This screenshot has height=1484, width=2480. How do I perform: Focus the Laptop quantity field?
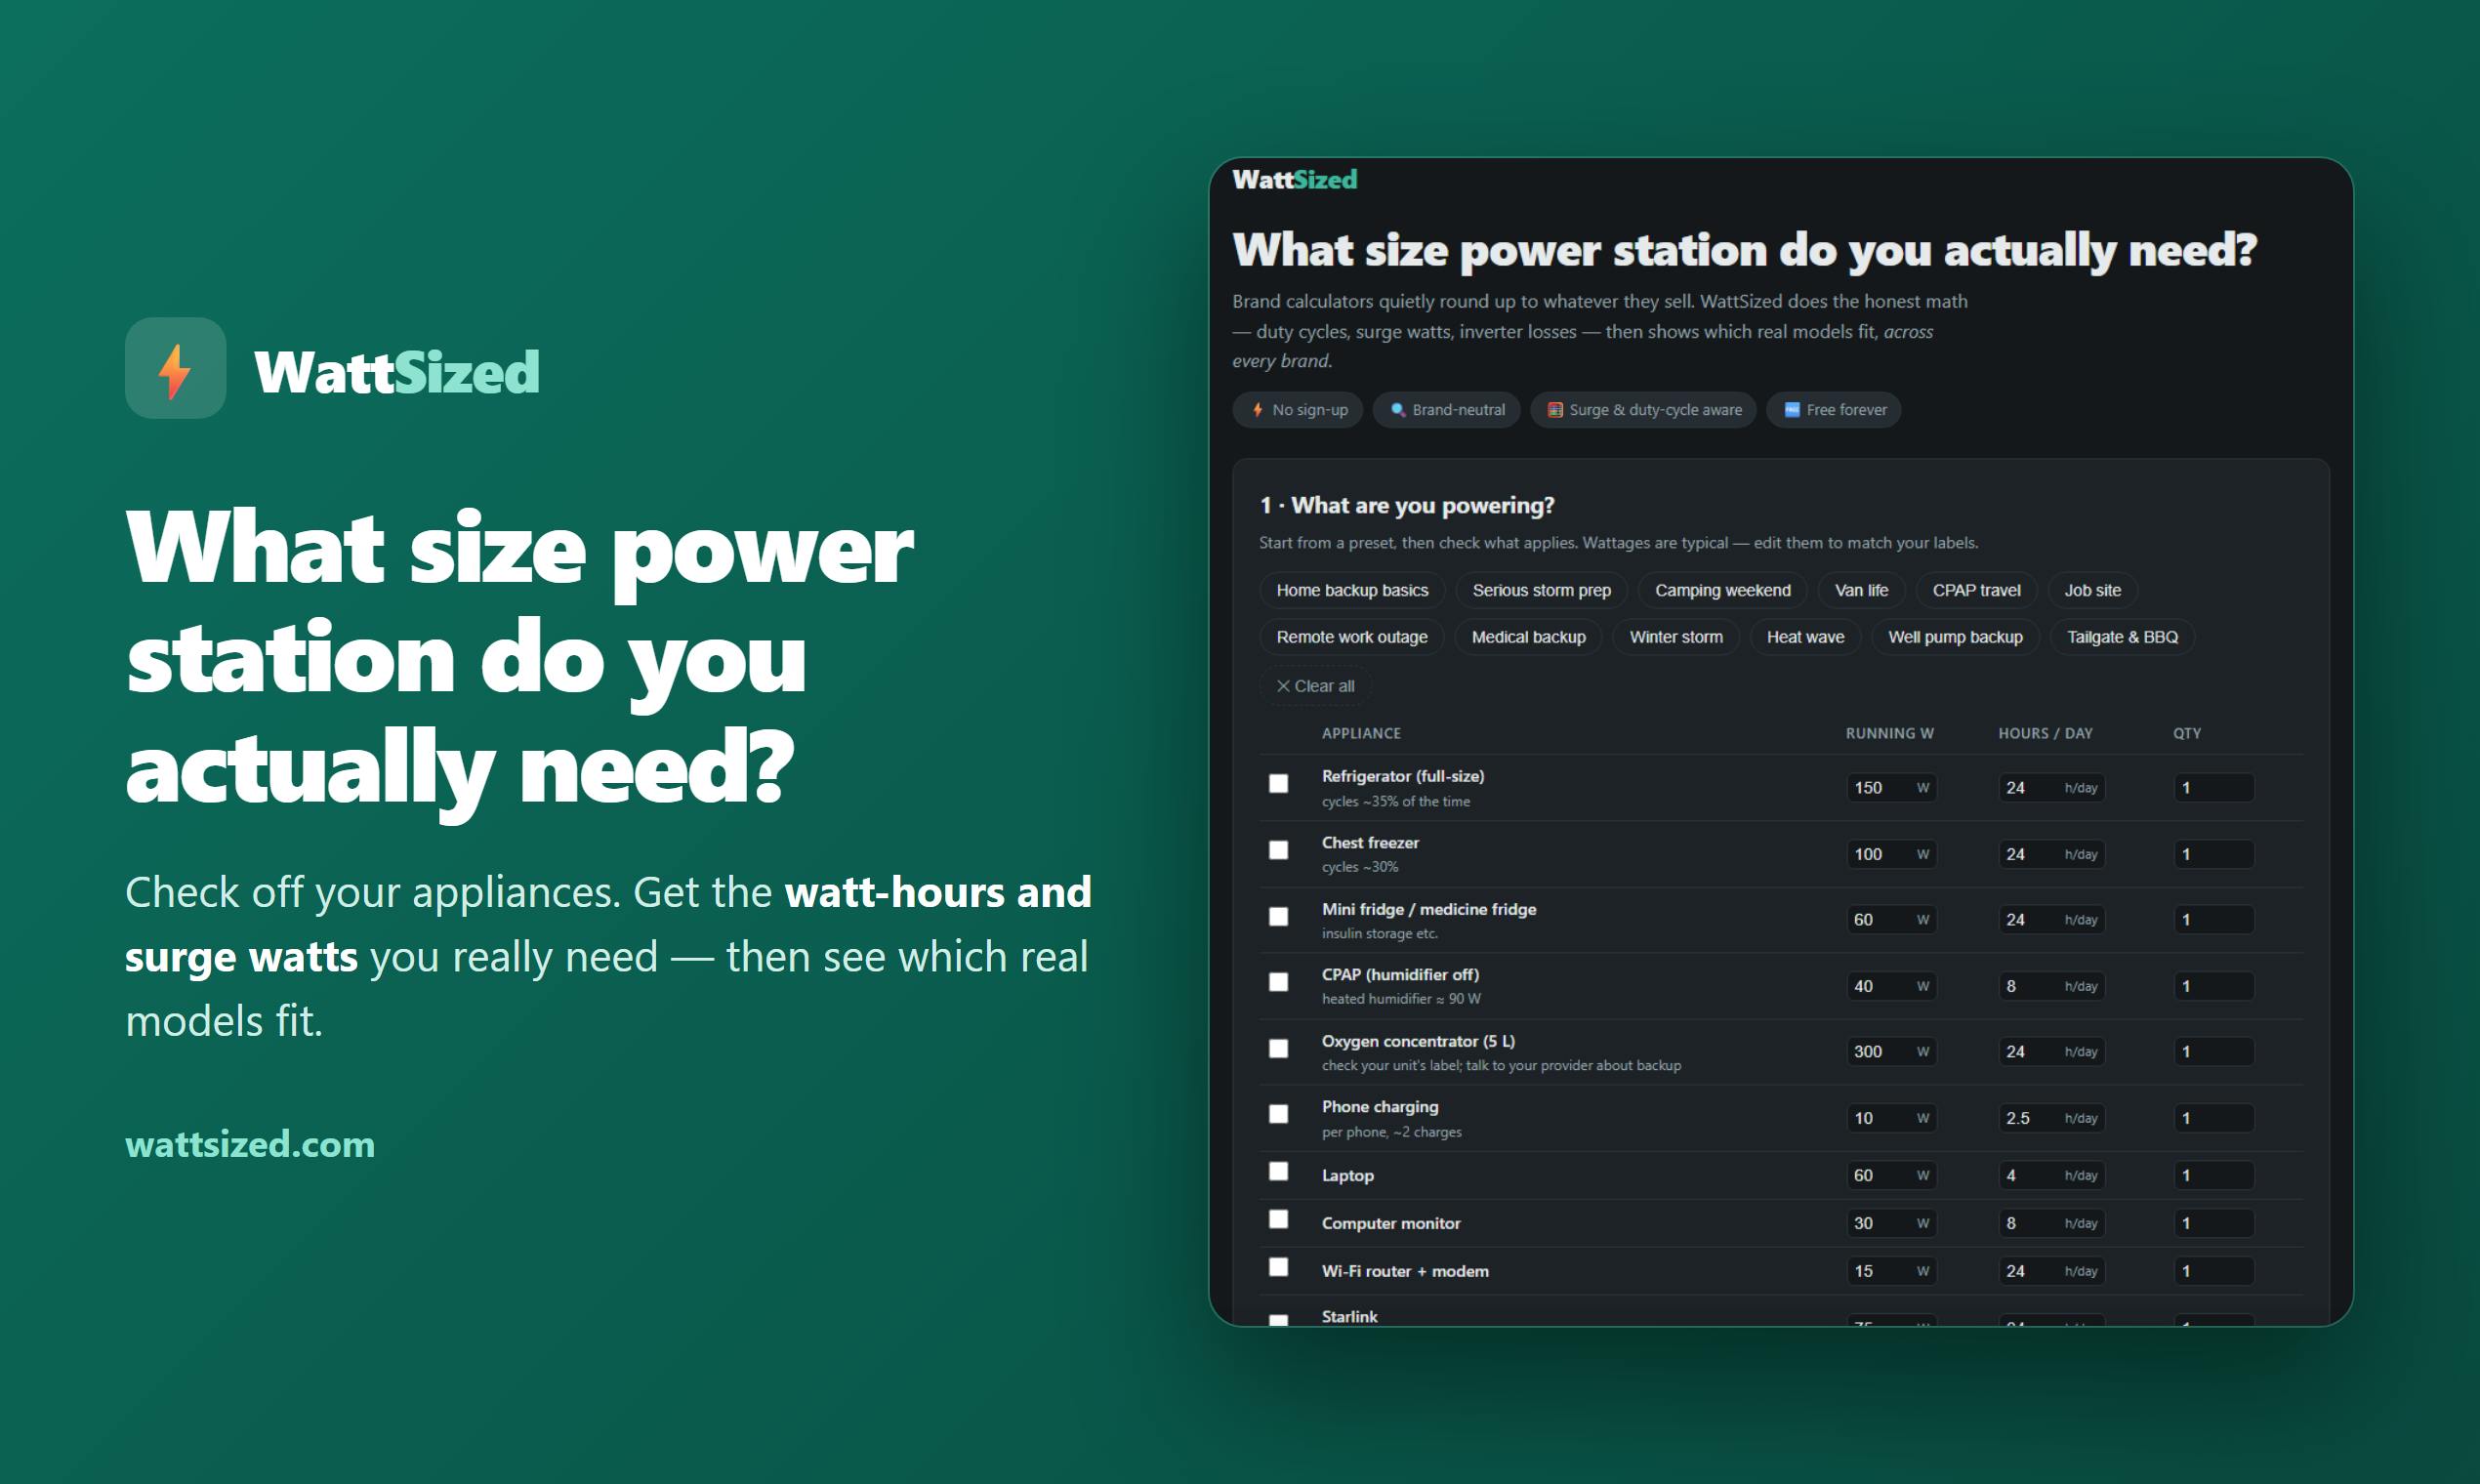point(2214,1175)
